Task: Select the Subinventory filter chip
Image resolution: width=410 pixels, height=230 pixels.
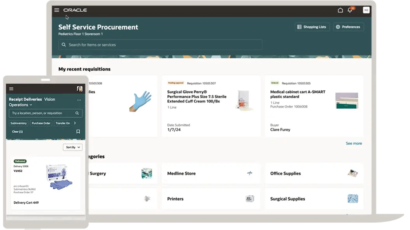Action: tap(18, 123)
